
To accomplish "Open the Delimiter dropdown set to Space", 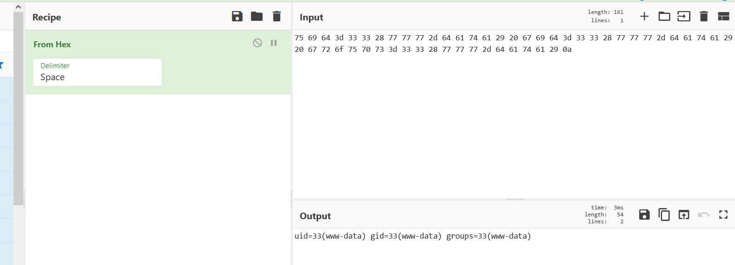I will tap(98, 72).
